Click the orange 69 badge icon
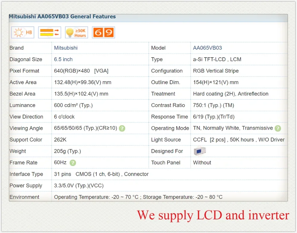Image resolution: width=297 pixels, height=233 pixels. (x=103, y=32)
